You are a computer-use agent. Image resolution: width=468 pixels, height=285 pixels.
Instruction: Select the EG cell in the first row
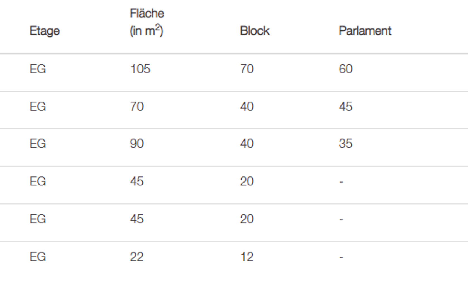click(38, 69)
